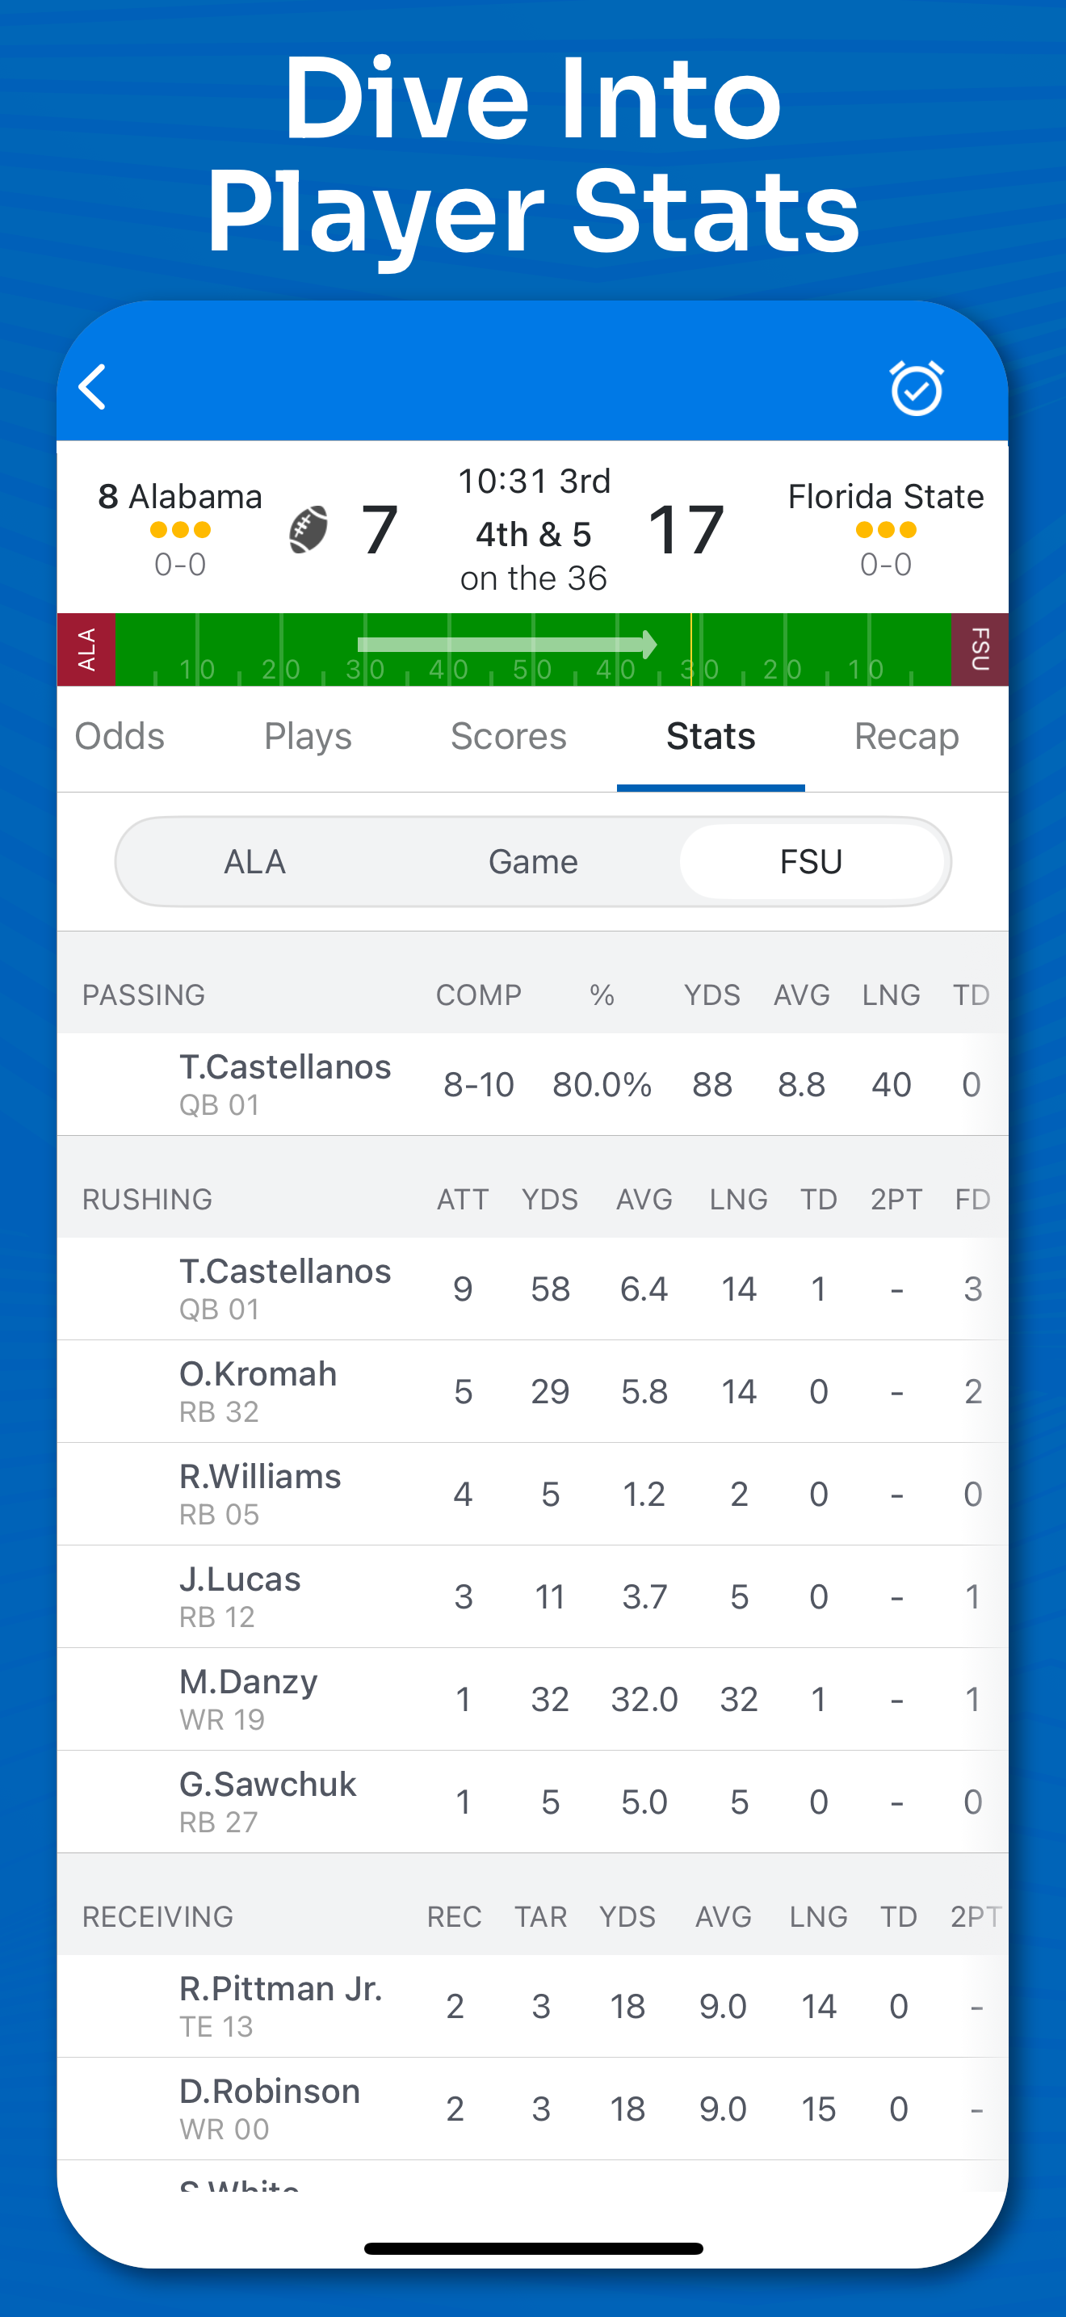Tap the back arrow icon
The height and width of the screenshot is (2317, 1066).
(x=94, y=388)
